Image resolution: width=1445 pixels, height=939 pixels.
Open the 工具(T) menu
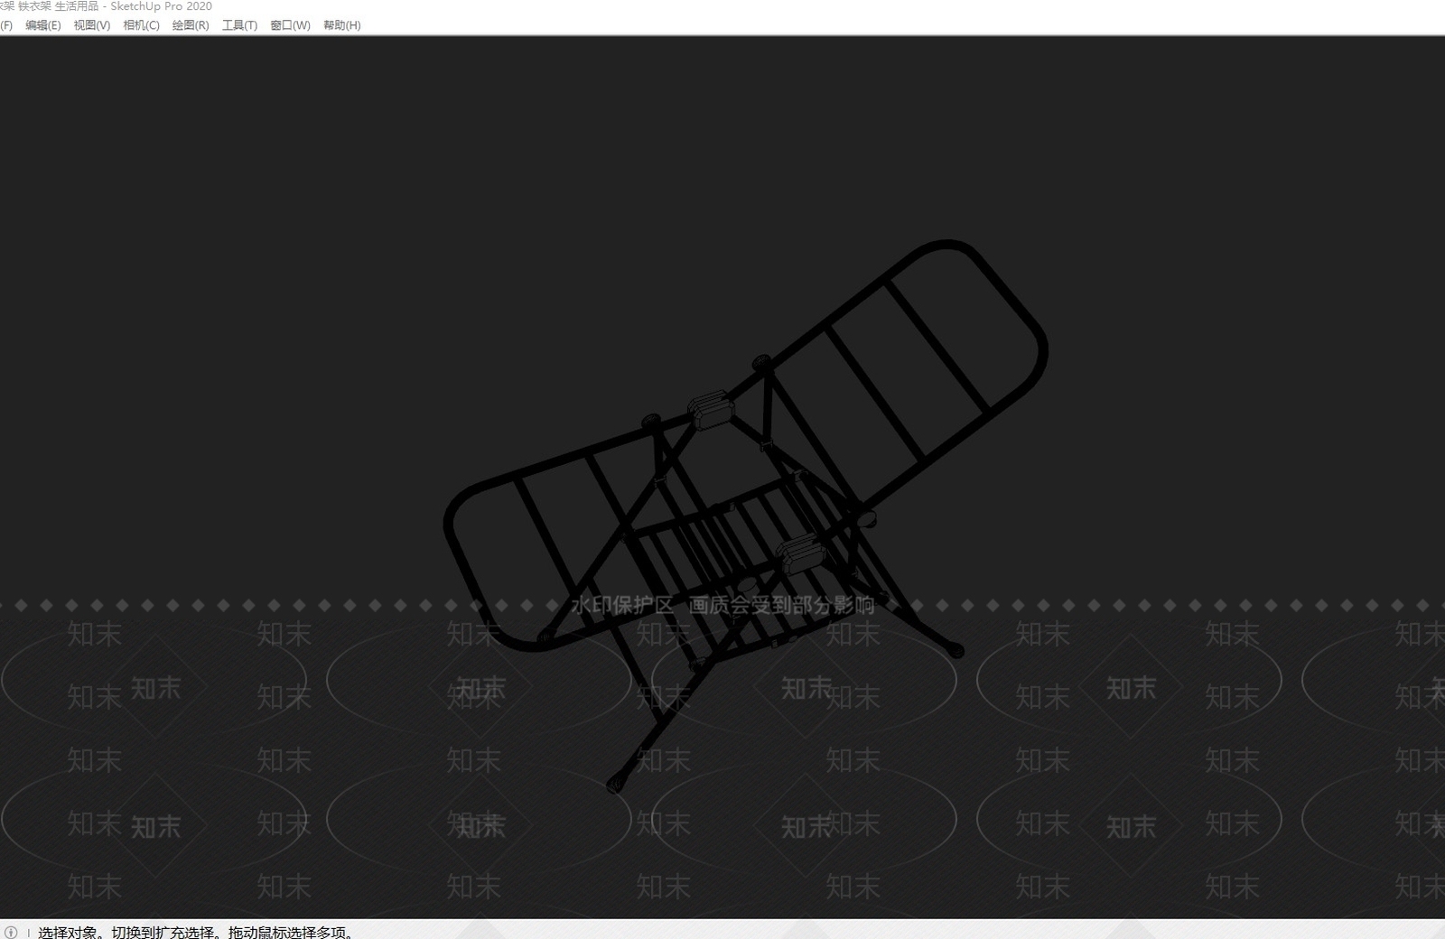[239, 25]
